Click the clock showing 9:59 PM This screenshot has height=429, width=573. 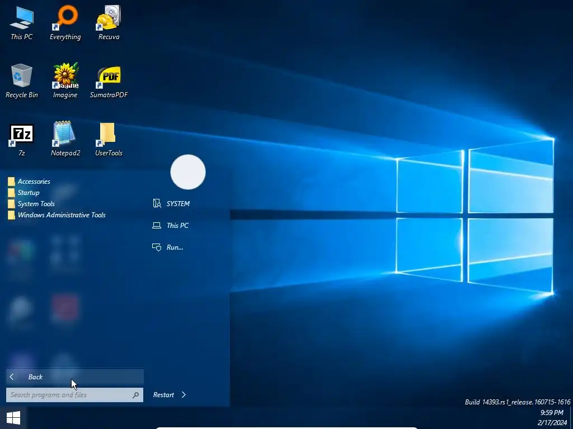tap(552, 413)
